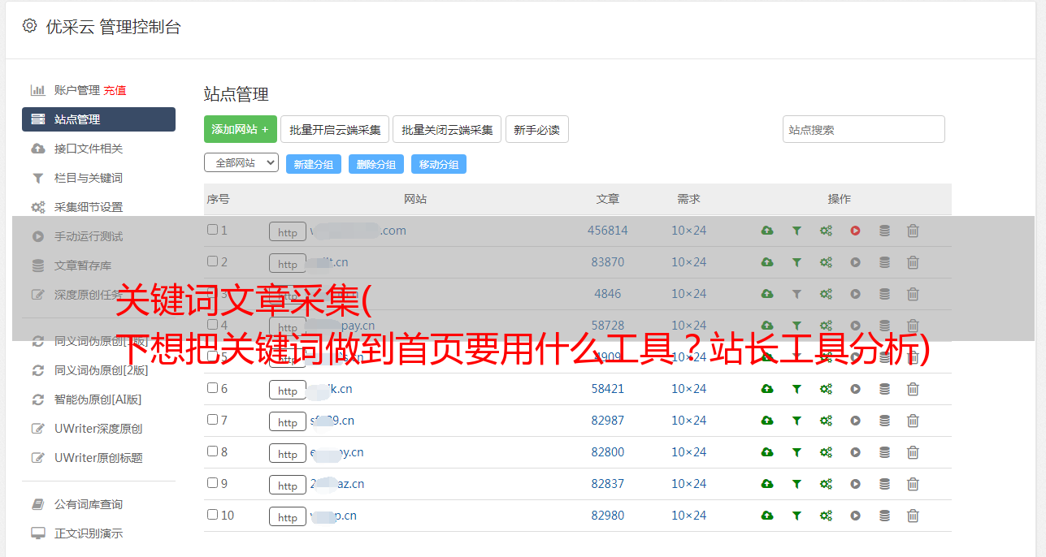This screenshot has height=557, width=1046.
Task: Click the play icon in row 8
Action: tap(855, 452)
